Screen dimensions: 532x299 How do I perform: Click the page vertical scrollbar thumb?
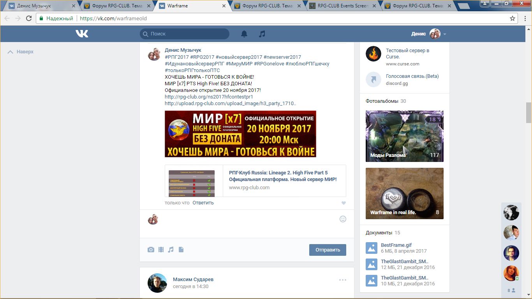(528, 113)
